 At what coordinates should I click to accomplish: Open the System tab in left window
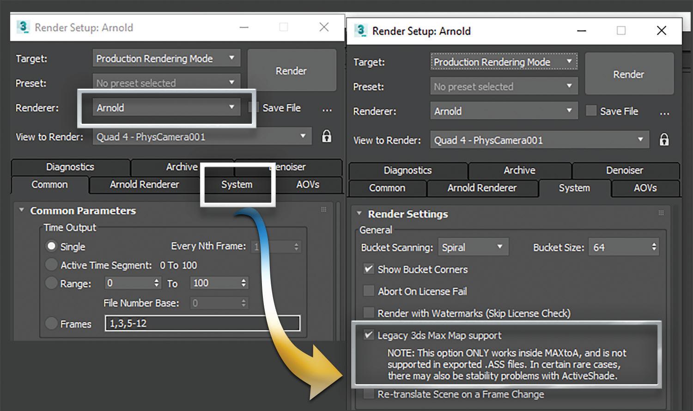point(237,184)
